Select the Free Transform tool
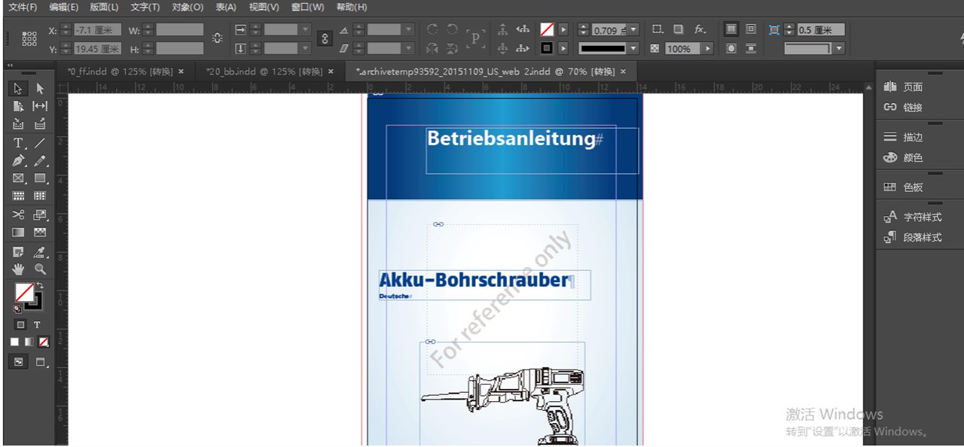This screenshot has width=964, height=447. point(40,215)
